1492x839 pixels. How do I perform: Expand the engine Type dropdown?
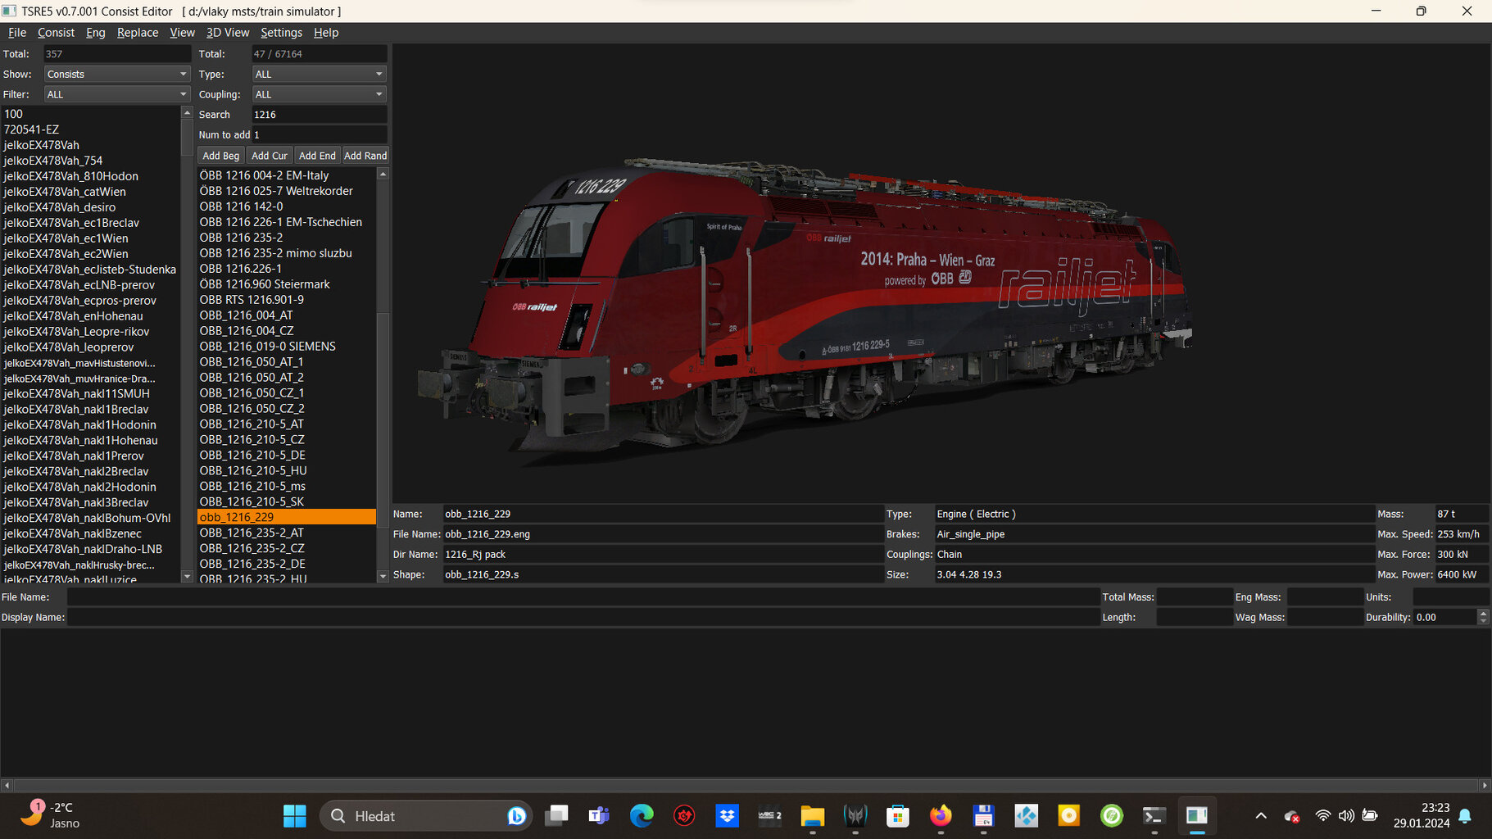point(319,74)
